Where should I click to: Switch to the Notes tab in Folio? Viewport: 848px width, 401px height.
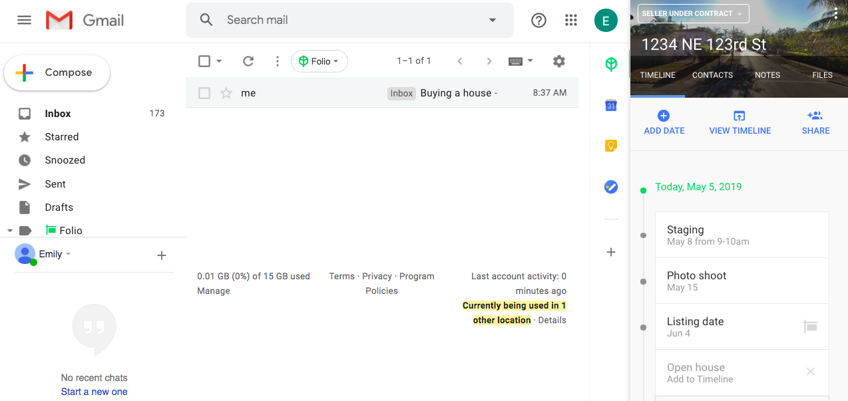[767, 75]
